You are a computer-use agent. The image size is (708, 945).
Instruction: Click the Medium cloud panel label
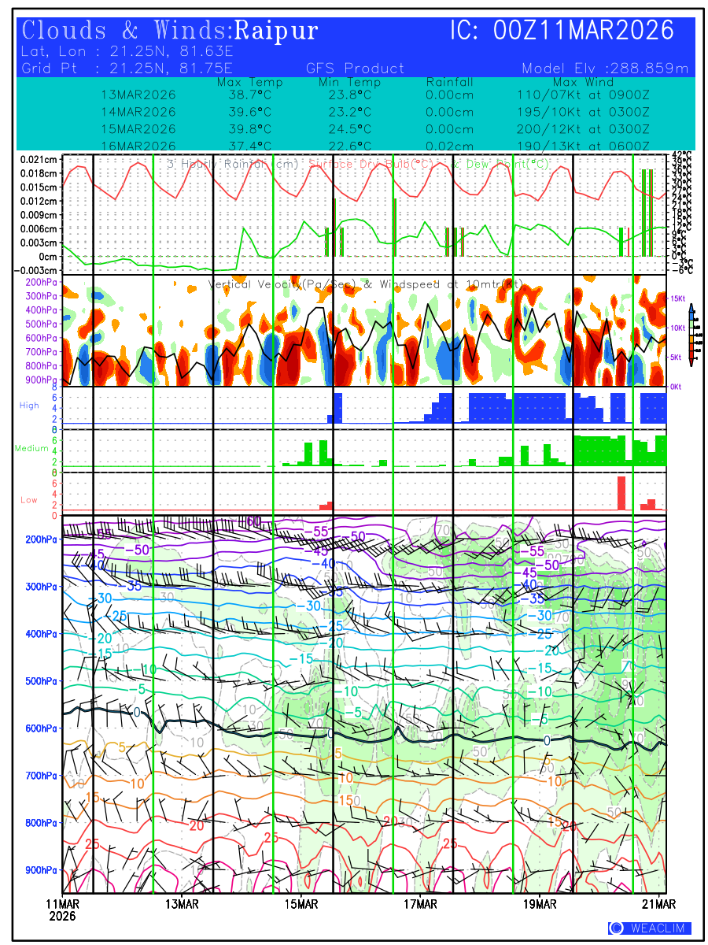pyautogui.click(x=31, y=448)
